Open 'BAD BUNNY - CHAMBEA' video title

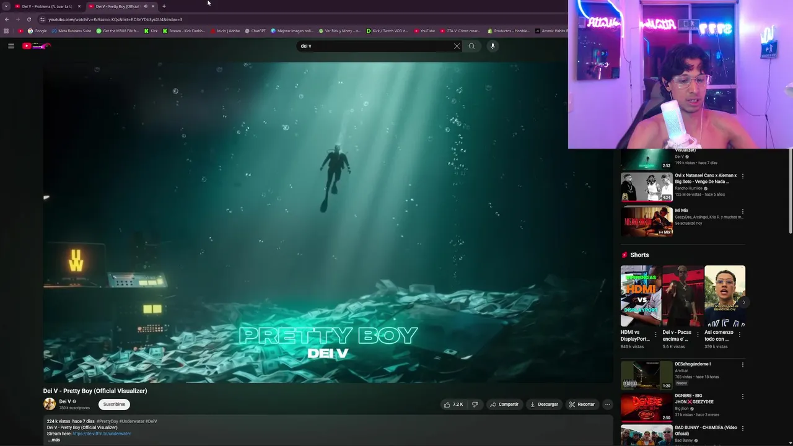(706, 431)
